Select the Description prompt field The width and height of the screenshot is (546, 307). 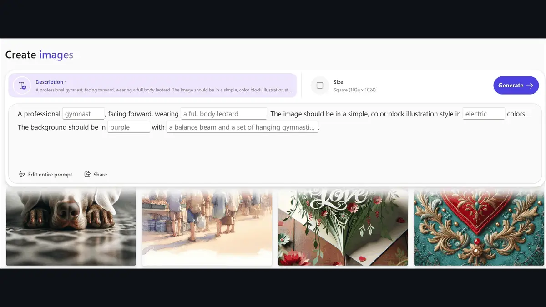click(153, 86)
